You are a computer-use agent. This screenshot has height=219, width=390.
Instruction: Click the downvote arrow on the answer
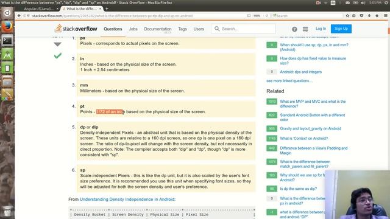tap(57, 44)
